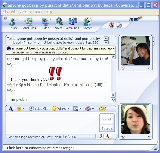Click here to customize MSN Messenger link
160x153 pixels.
click(x=41, y=148)
